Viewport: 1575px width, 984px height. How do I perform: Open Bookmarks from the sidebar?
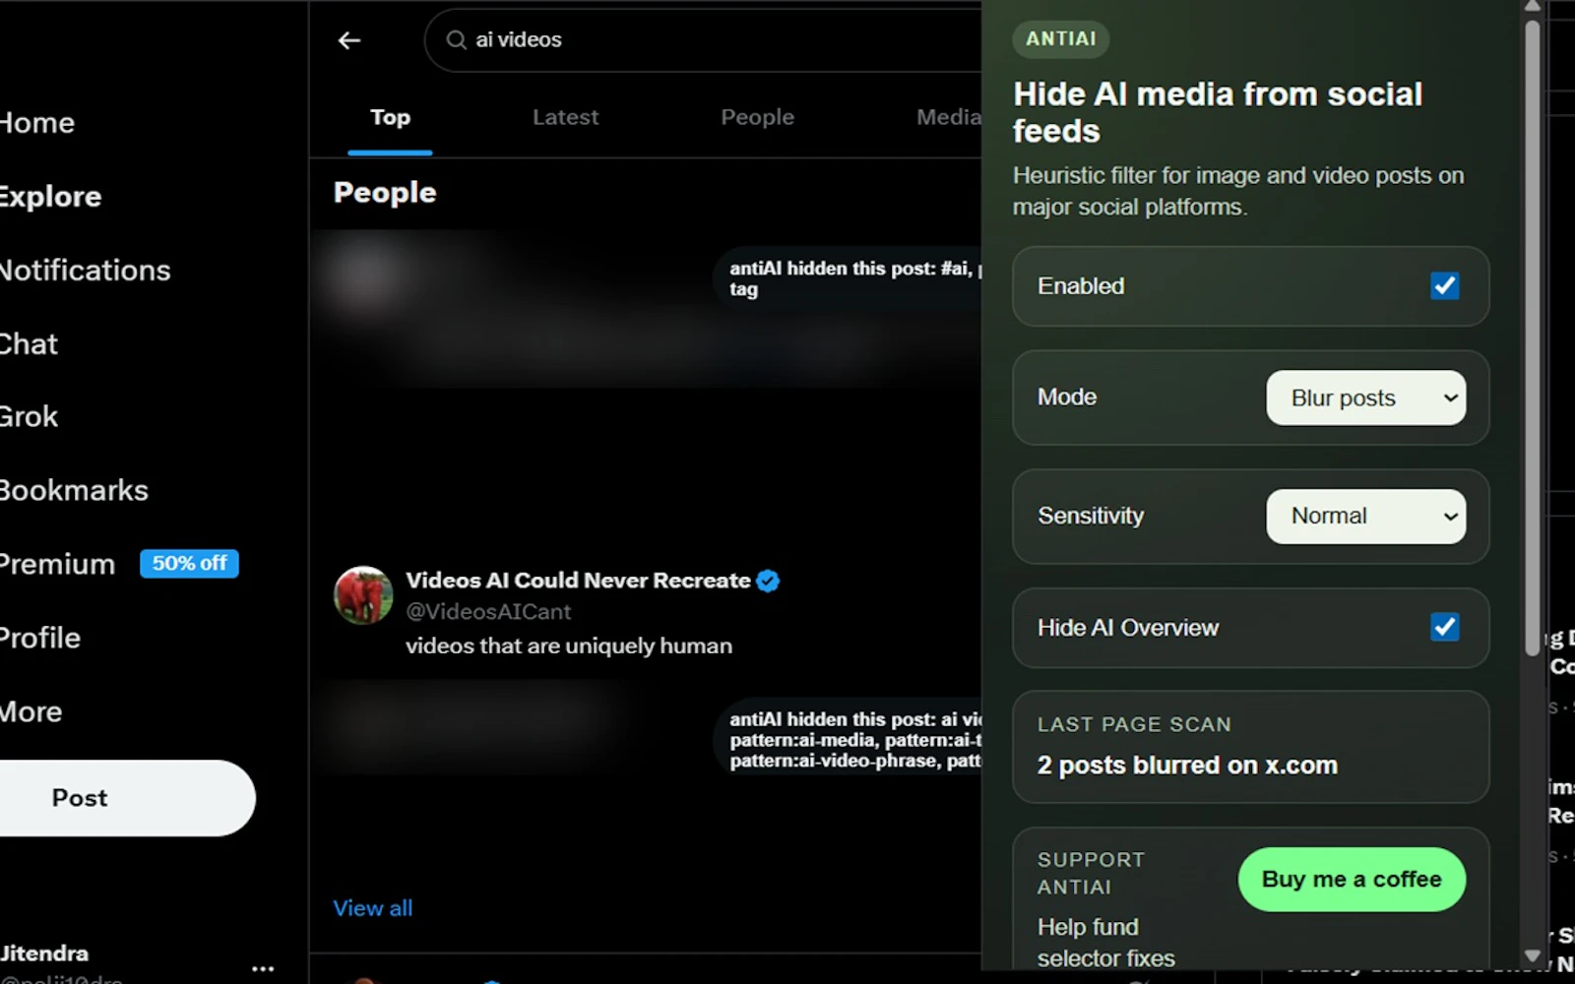coord(74,490)
